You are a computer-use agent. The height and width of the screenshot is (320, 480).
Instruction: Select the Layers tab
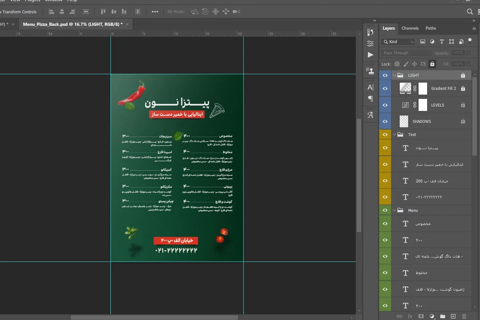[388, 28]
